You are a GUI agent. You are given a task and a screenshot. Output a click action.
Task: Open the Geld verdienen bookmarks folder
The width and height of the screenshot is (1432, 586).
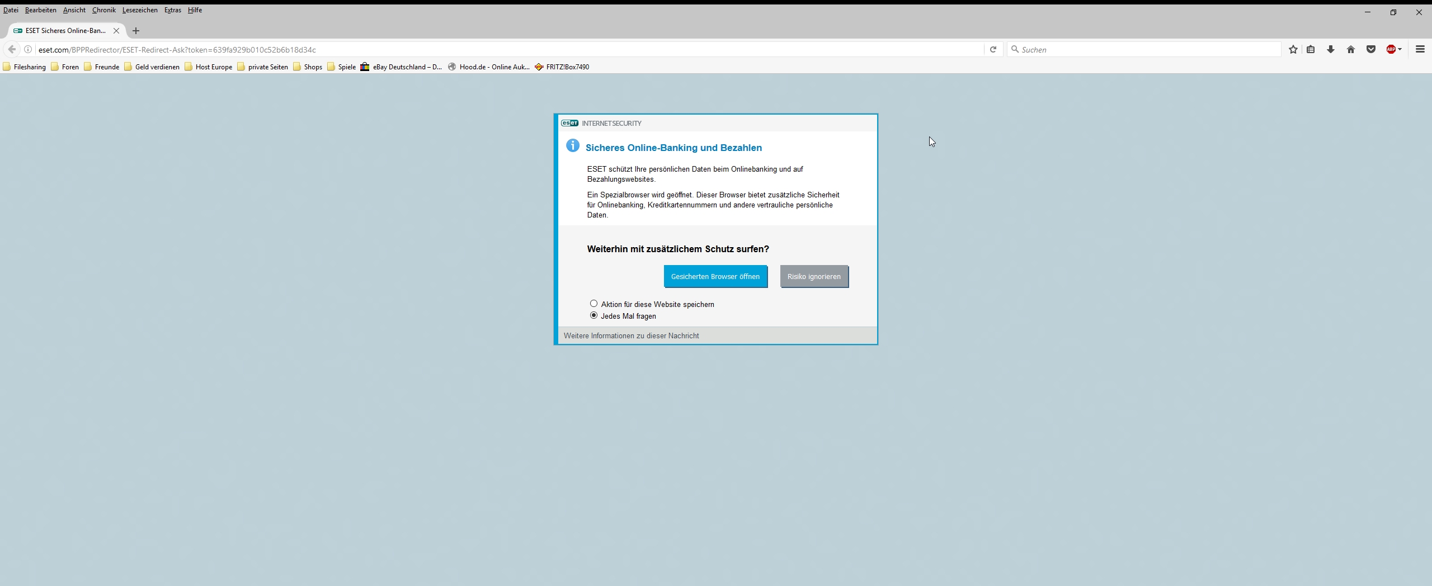pos(152,67)
